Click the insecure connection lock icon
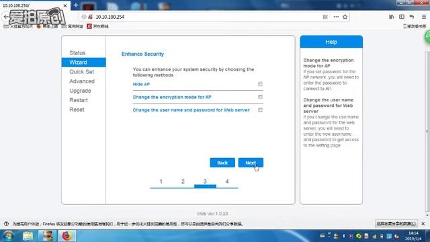The image size is (430, 242). (90, 17)
